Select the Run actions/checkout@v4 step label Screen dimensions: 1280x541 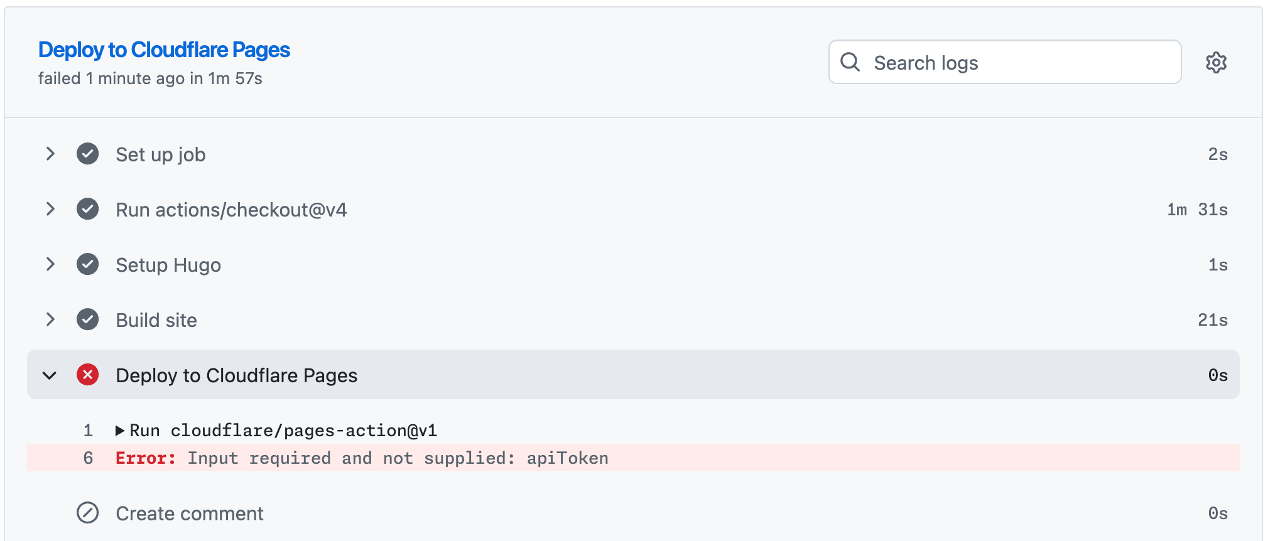(231, 210)
